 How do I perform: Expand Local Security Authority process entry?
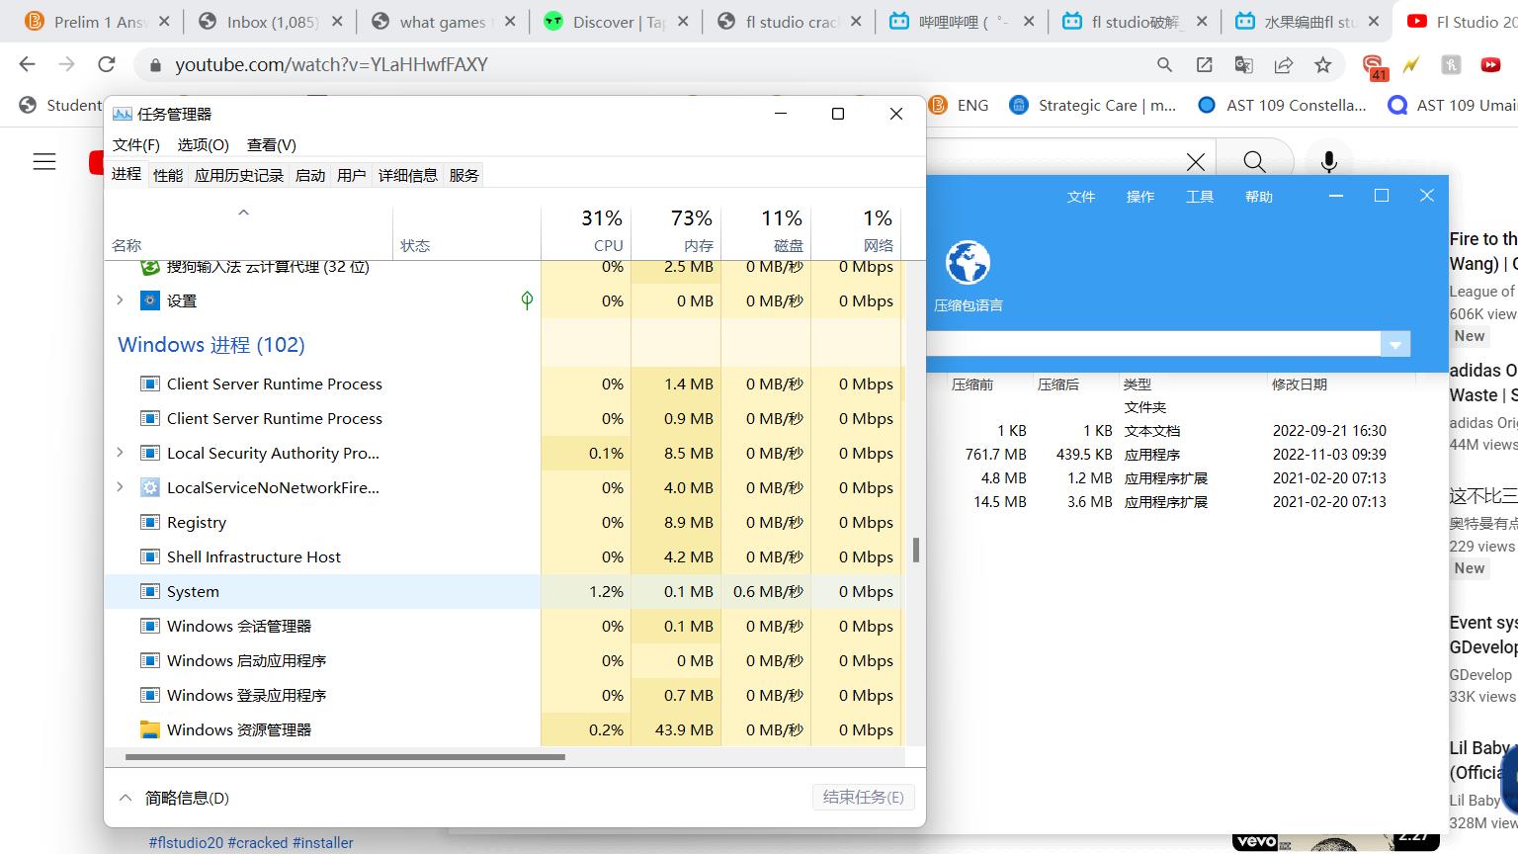121,453
